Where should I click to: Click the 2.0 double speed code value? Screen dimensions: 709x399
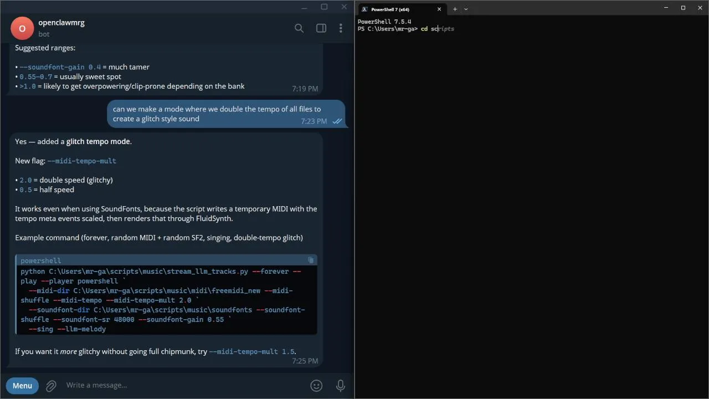[x=25, y=180]
